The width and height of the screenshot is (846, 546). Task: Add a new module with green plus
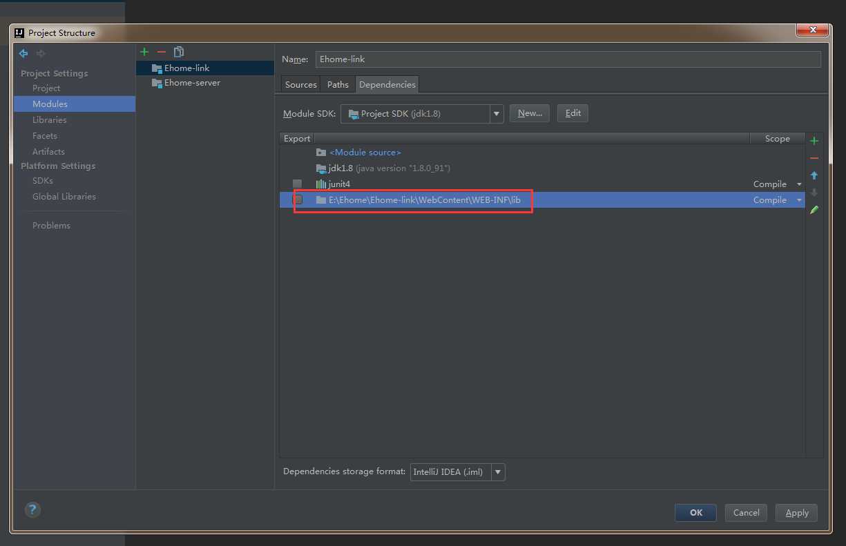(144, 52)
